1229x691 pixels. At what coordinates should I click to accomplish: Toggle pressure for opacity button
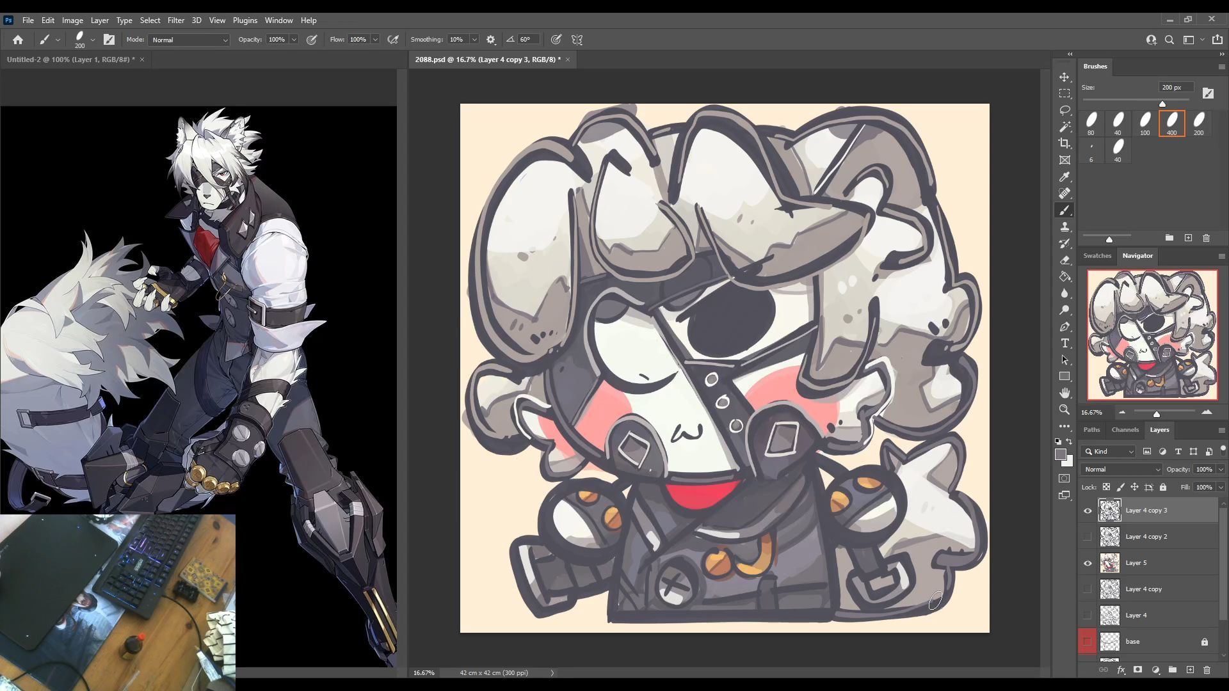(312, 40)
